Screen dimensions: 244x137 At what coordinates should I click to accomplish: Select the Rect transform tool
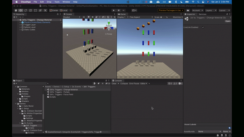[x=35, y=10]
